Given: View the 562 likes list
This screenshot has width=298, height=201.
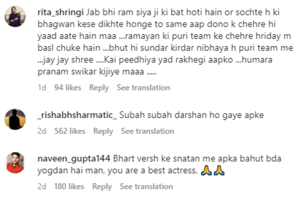Looking at the screenshot, I should point(70,131).
